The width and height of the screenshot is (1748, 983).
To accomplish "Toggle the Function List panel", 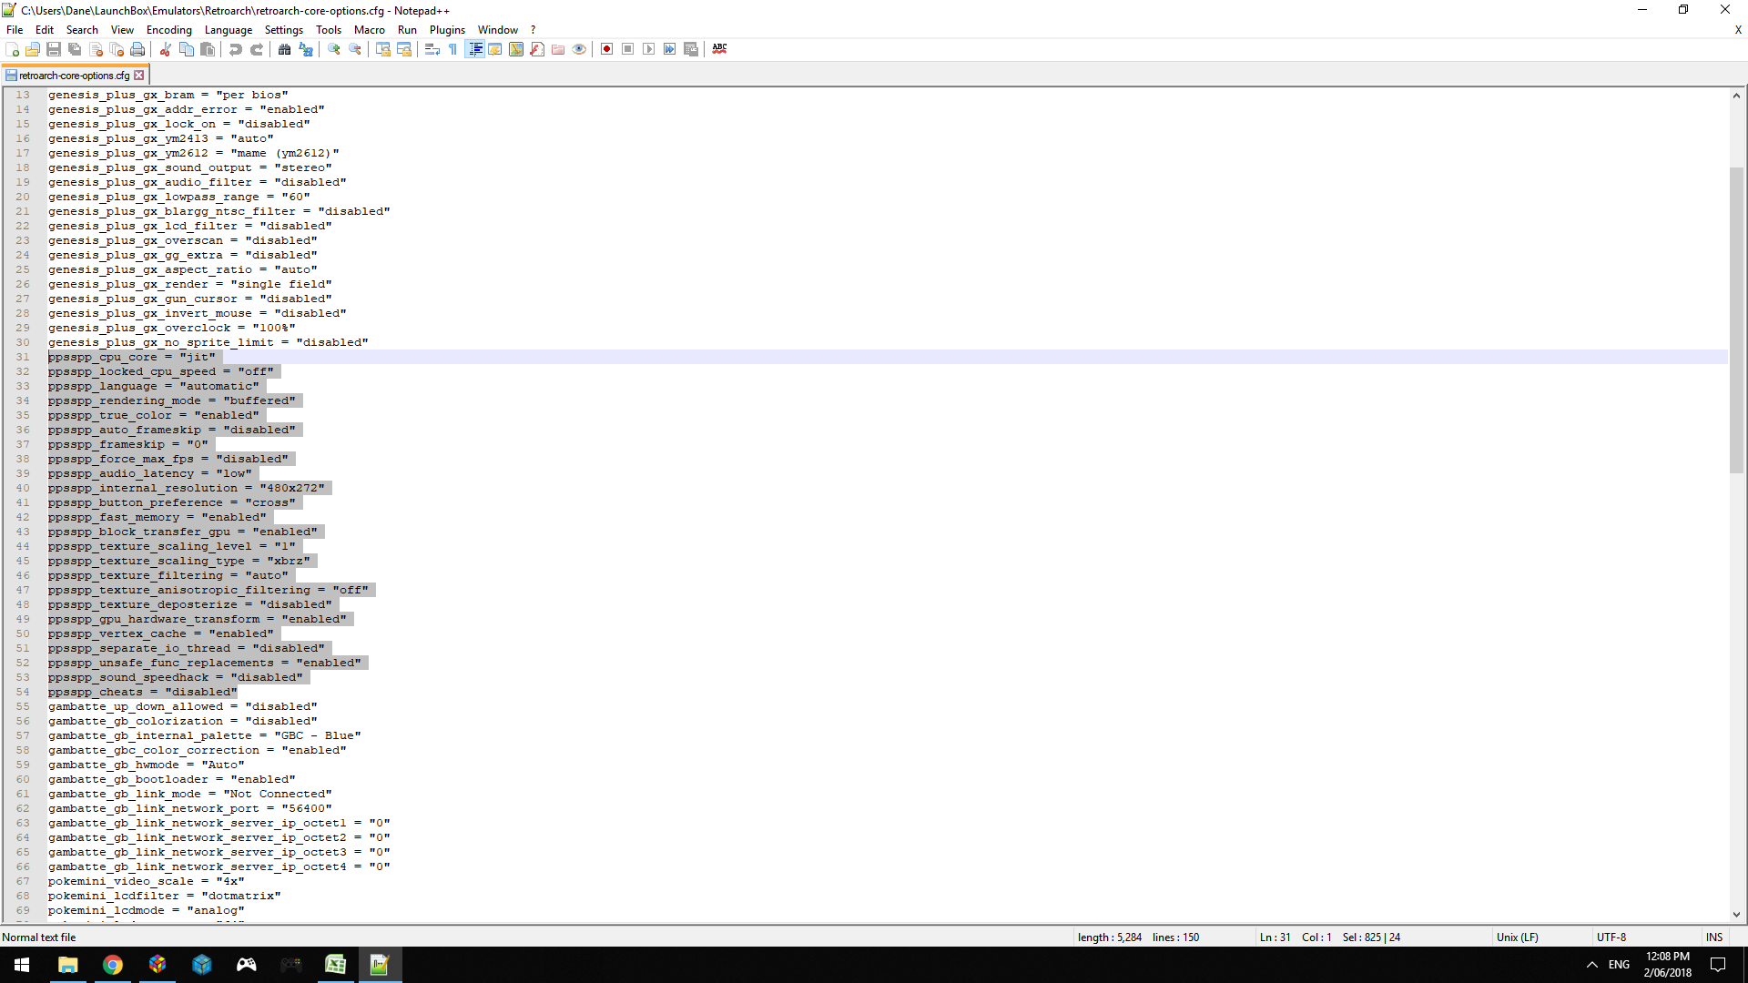I will coord(537,49).
